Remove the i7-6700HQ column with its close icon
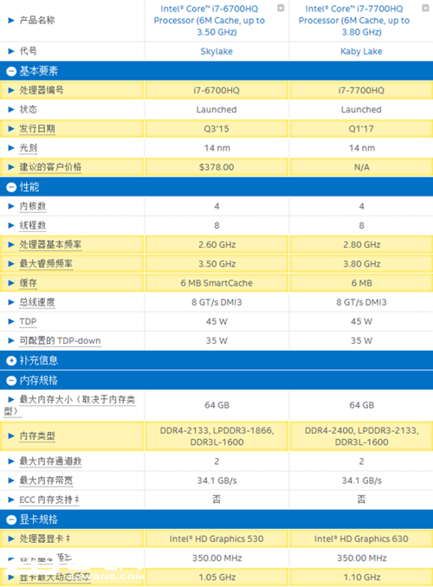The width and height of the screenshot is (433, 587). pyautogui.click(x=281, y=8)
